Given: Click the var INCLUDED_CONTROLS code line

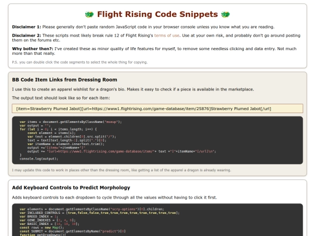Looking at the screenshot, I should [100, 213].
